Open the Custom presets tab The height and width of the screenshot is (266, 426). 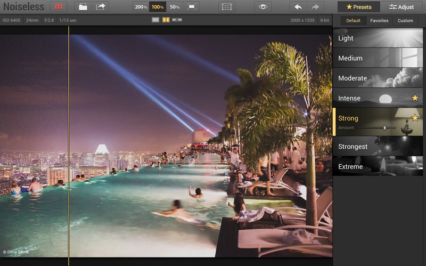coord(405,21)
